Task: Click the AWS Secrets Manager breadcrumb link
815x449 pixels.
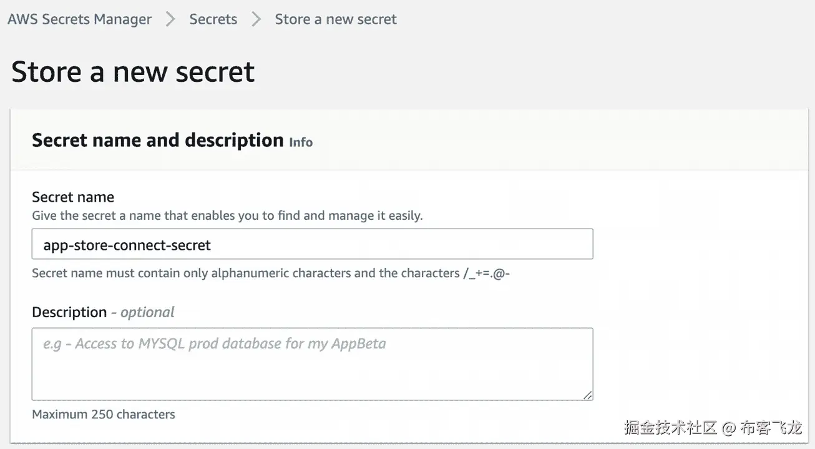Action: 79,19
